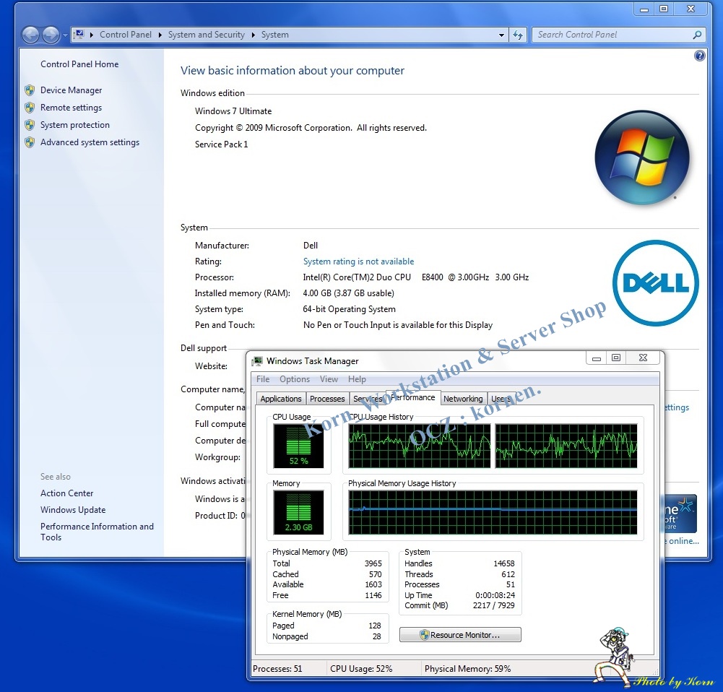Expand the arrow after Control Panel breadcrumb

click(x=160, y=35)
